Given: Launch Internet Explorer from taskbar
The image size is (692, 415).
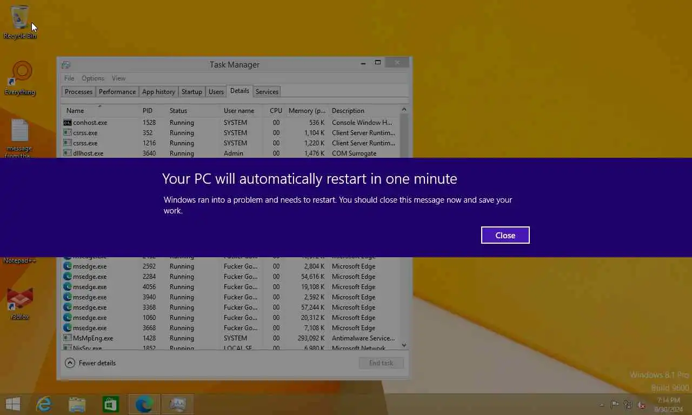Looking at the screenshot, I should point(44,404).
